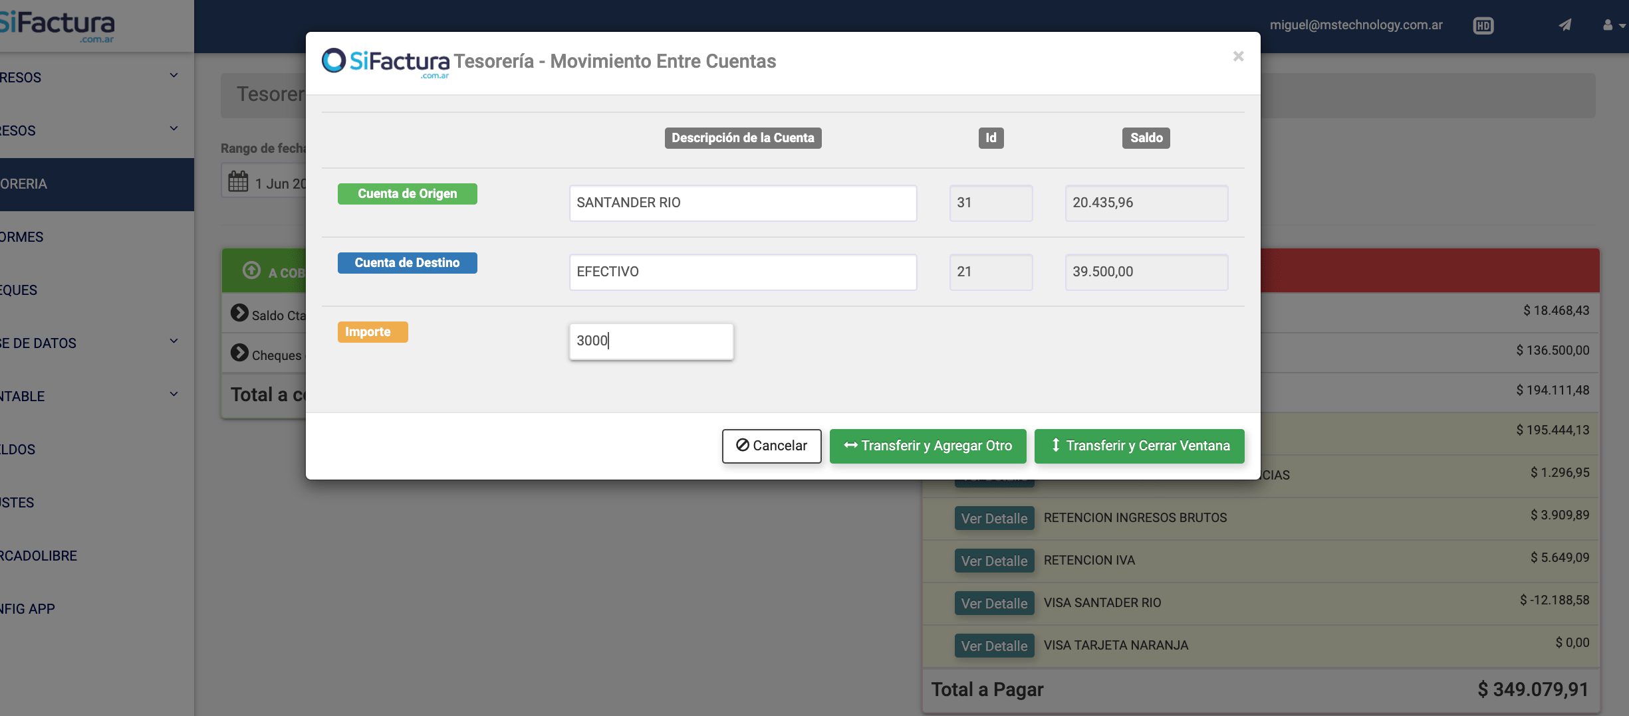Click the HD icon in top bar
Image resolution: width=1629 pixels, height=716 pixels.
[1483, 26]
